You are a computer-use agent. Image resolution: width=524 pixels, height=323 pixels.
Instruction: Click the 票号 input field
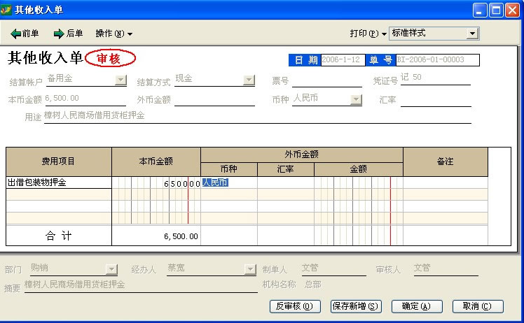(x=326, y=80)
